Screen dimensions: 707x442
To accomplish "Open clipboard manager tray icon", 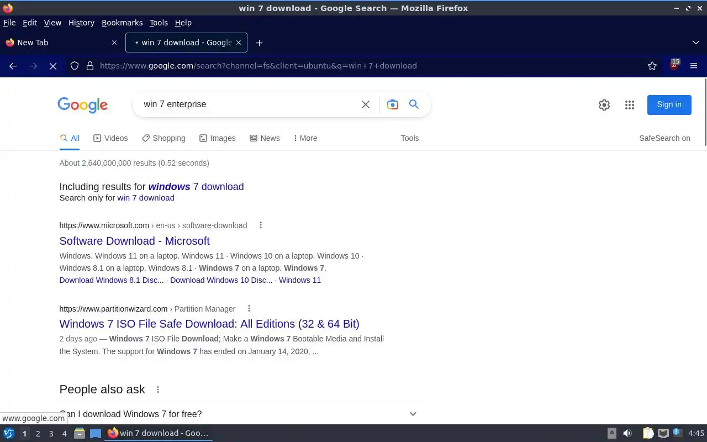I will tap(648, 433).
